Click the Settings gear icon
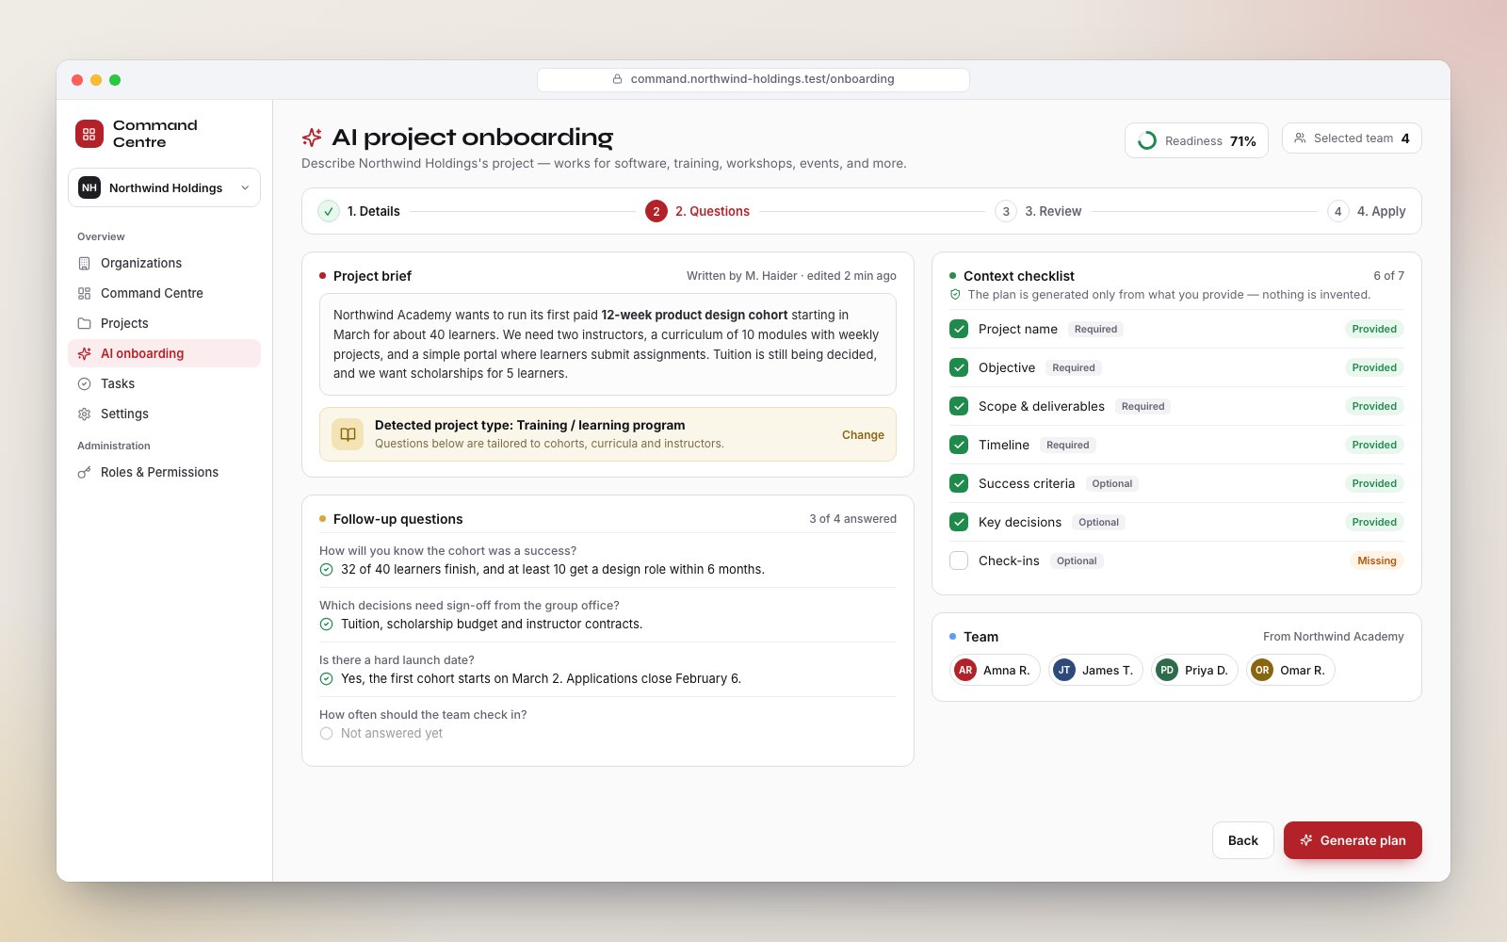Image resolution: width=1507 pixels, height=942 pixels. [x=84, y=414]
